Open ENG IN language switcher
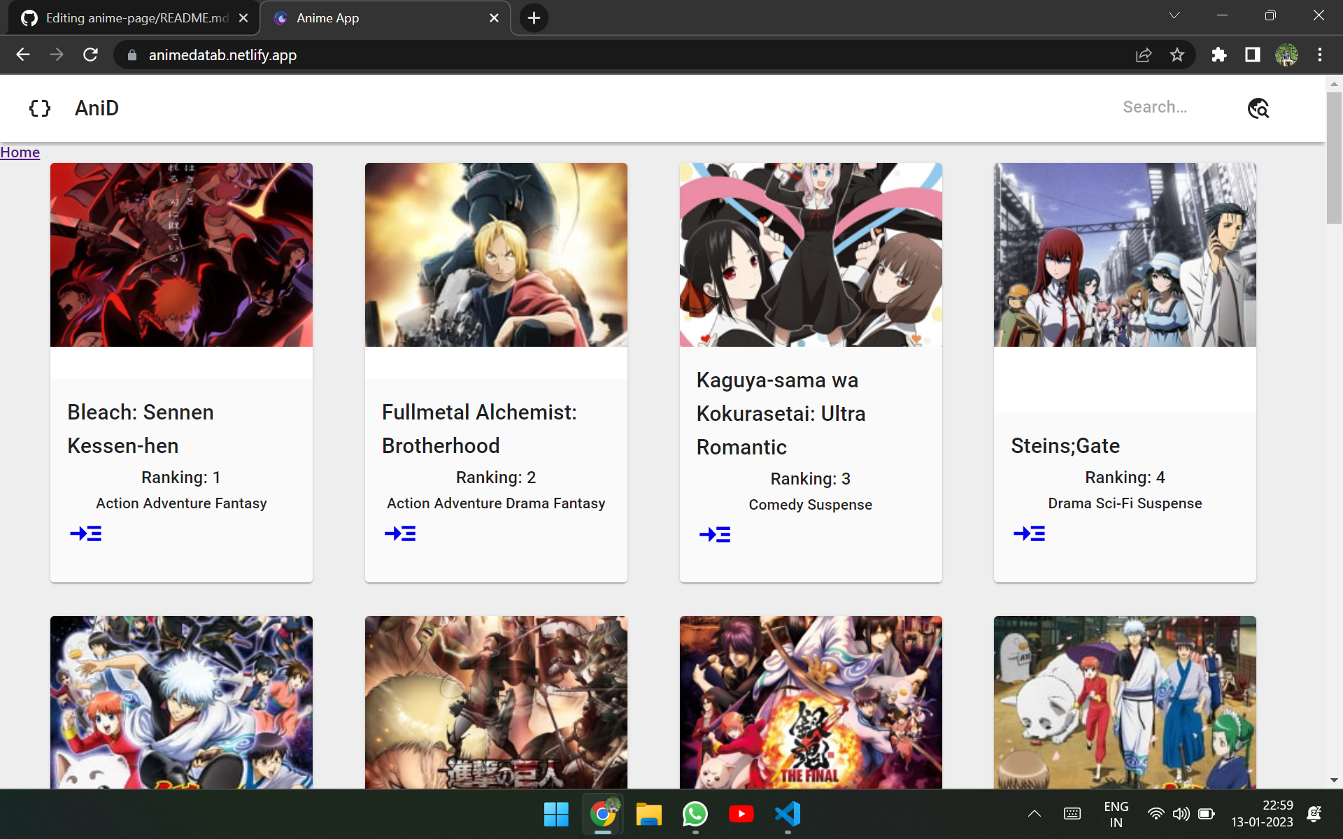The image size is (1343, 839). click(1116, 814)
